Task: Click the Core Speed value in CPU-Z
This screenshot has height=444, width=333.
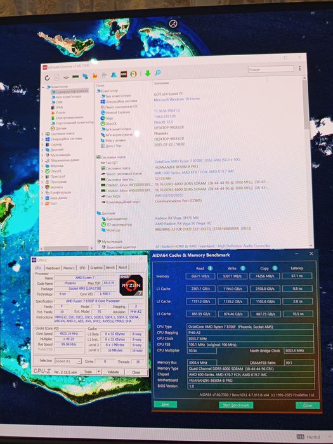Action: coord(69,334)
